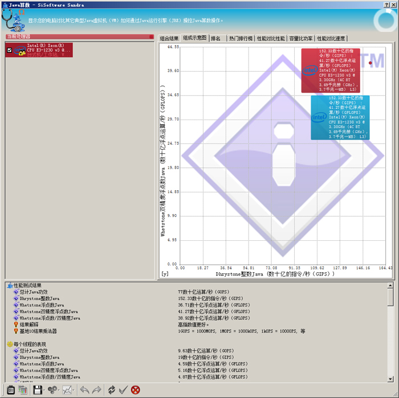The height and width of the screenshot is (398, 399).
Task: Click Intel logo in blue label
Action: pos(319,117)
